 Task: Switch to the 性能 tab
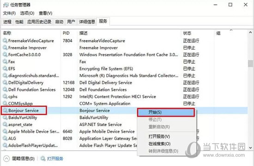[19, 22]
